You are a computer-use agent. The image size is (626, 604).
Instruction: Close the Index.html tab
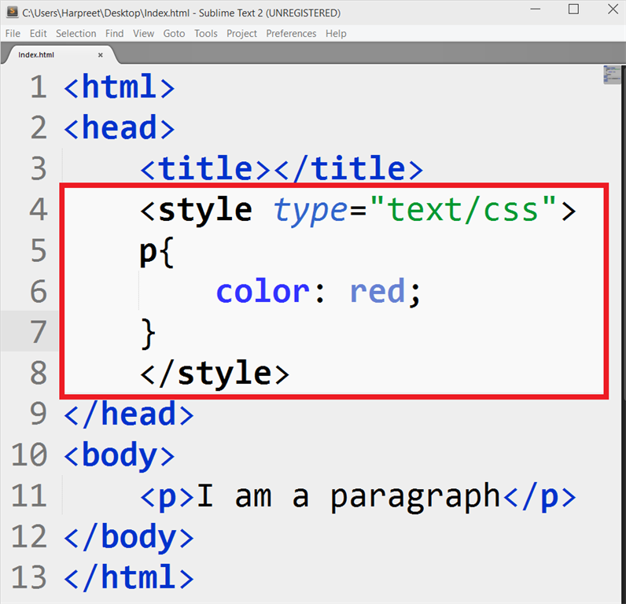(x=100, y=55)
